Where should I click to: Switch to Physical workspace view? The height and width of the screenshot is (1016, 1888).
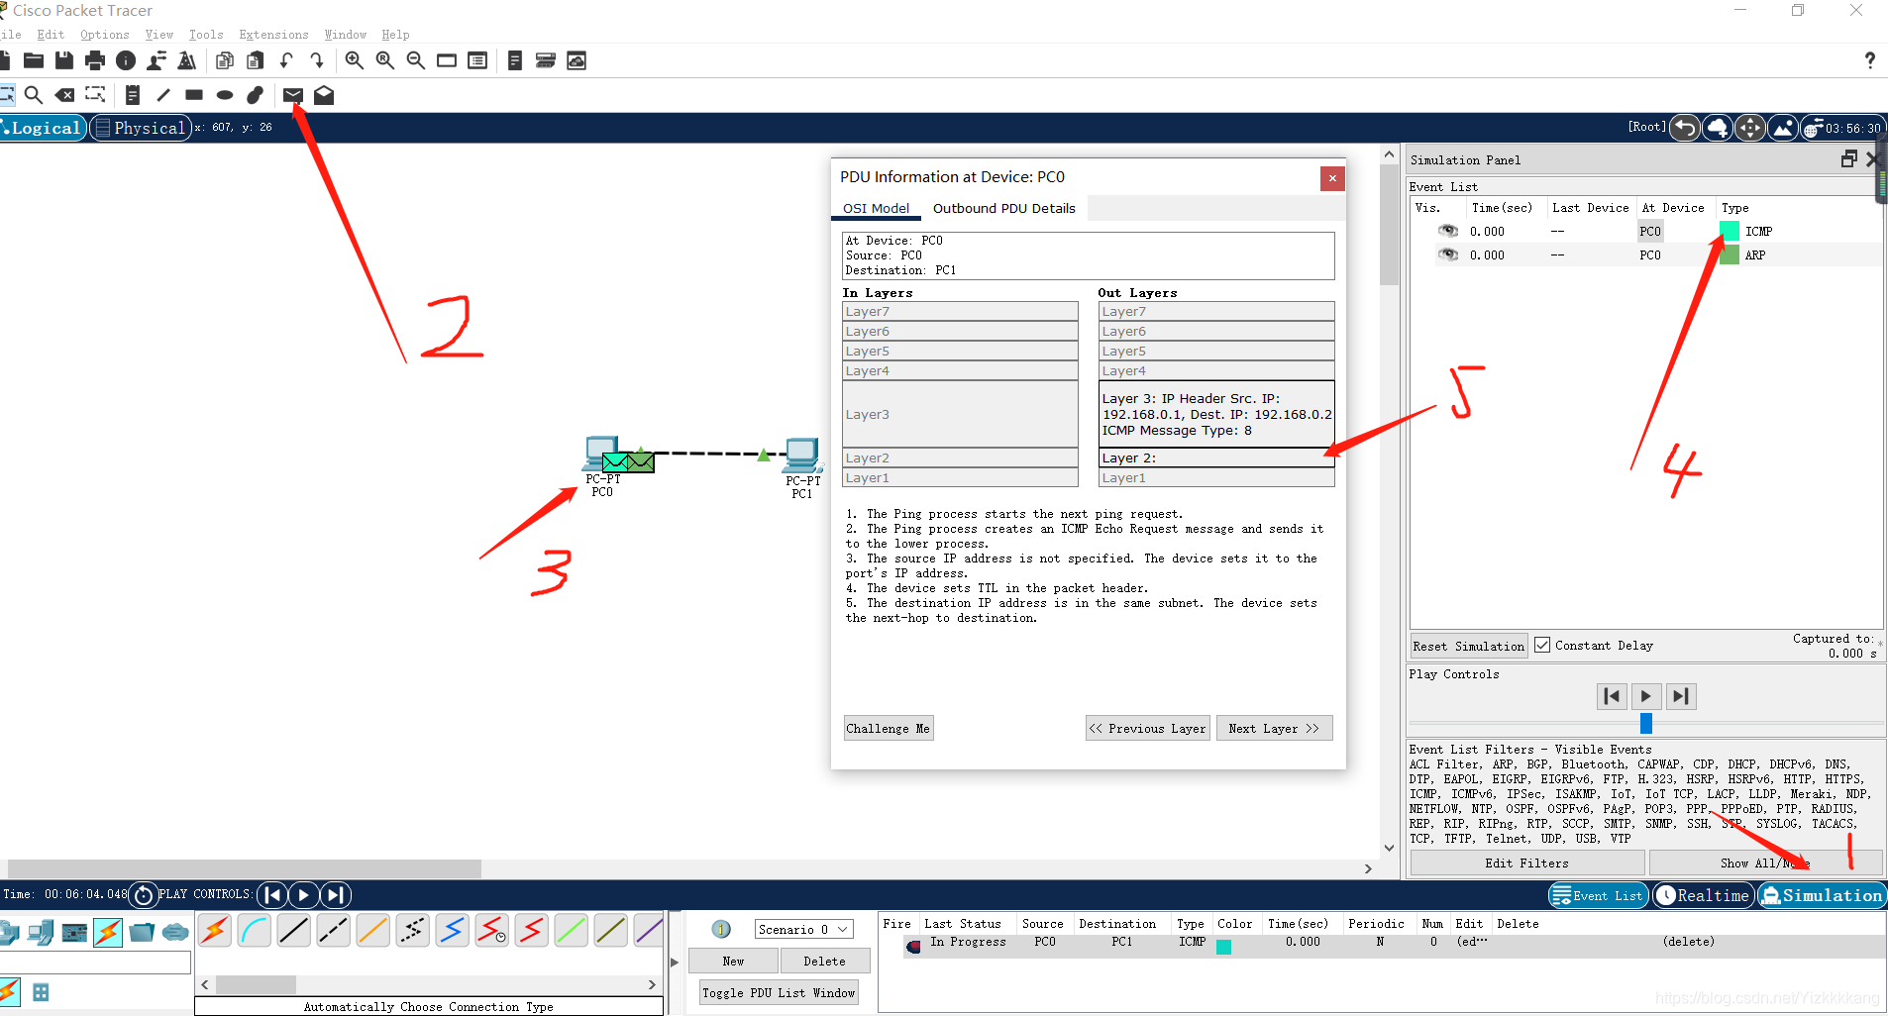tap(141, 128)
